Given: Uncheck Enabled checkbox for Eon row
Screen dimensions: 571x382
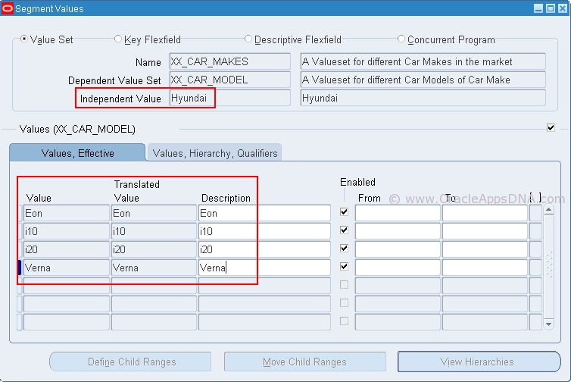Looking at the screenshot, I should [344, 211].
